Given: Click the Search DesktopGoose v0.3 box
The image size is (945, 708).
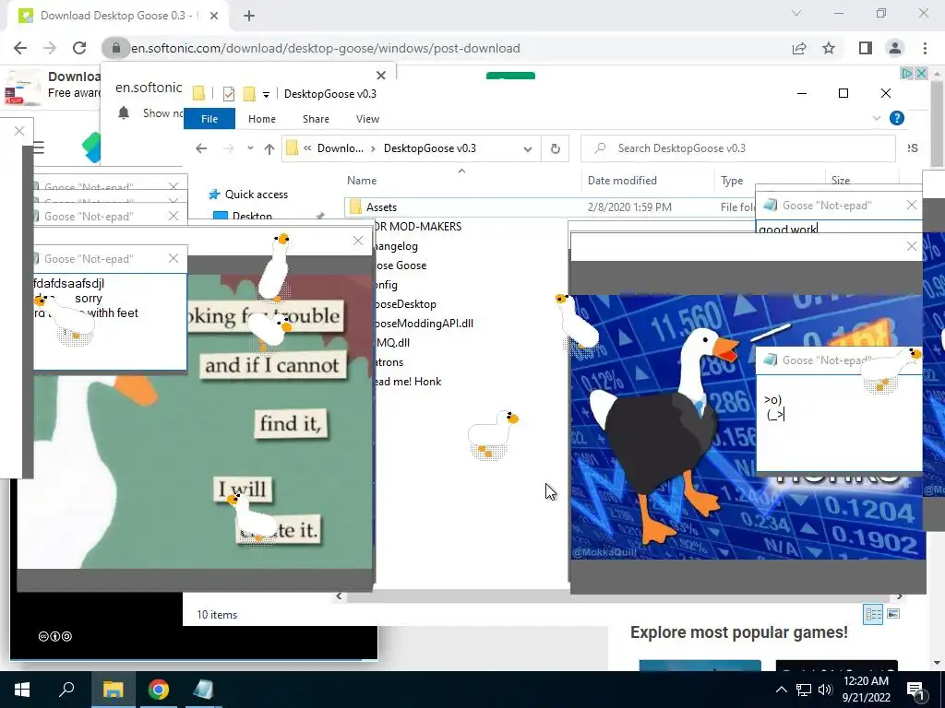Looking at the screenshot, I should [x=737, y=148].
